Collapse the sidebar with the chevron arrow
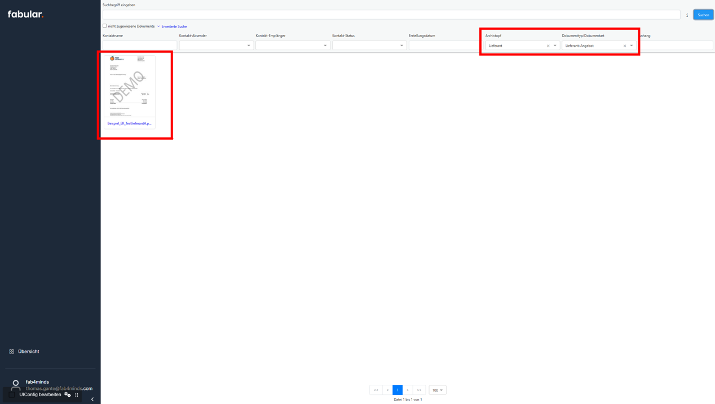 [x=92, y=399]
